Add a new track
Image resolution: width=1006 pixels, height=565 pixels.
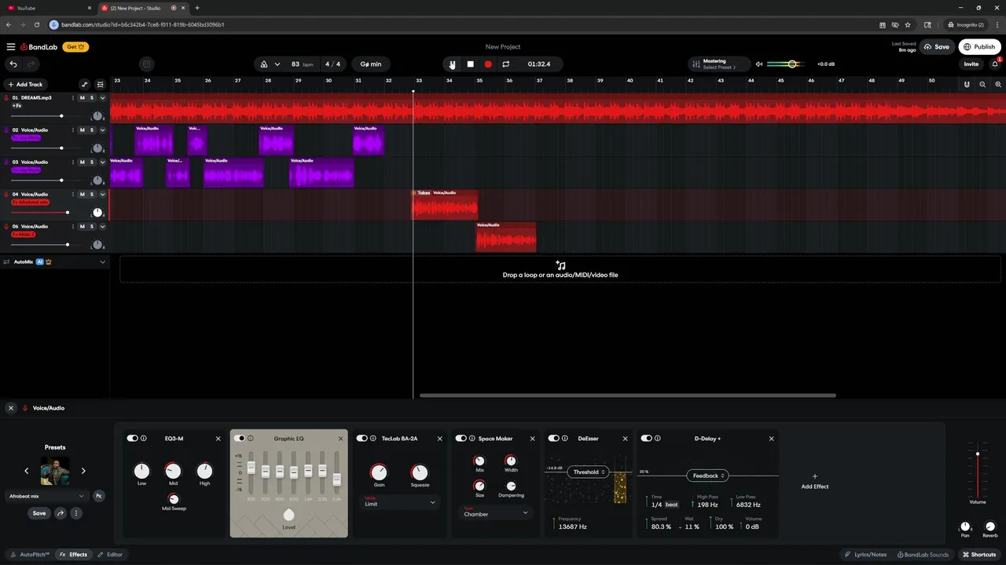click(25, 84)
